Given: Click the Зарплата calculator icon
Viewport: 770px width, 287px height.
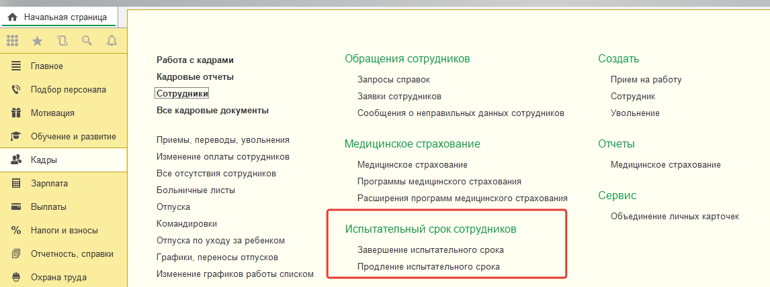Looking at the screenshot, I should tap(16, 183).
